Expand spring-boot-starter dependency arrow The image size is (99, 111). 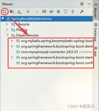(x=12, y=57)
